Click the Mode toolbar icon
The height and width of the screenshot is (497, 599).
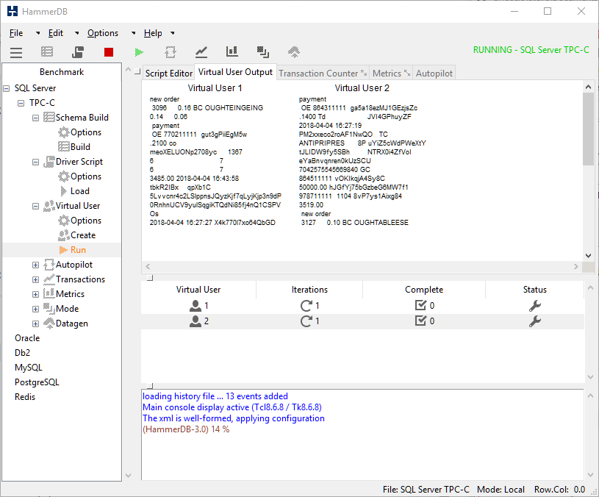263,52
